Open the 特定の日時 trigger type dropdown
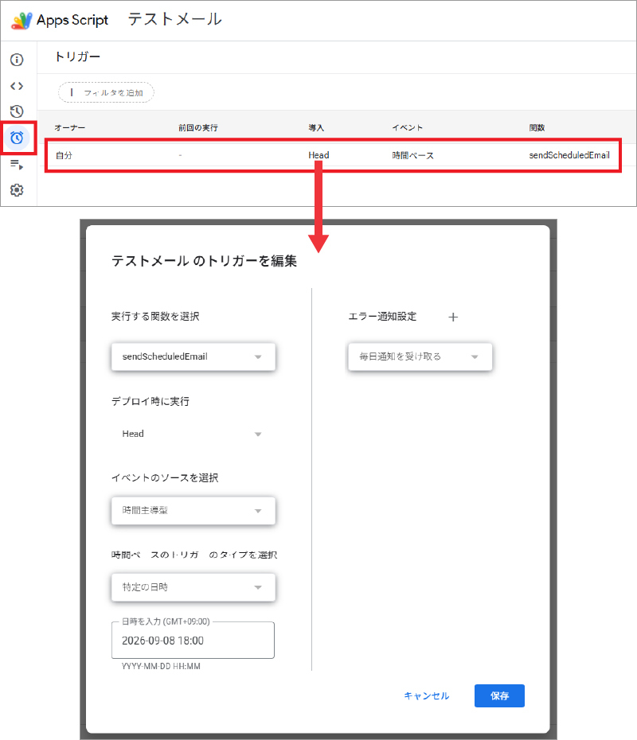Viewport: 637px width, 740px height. click(x=193, y=587)
